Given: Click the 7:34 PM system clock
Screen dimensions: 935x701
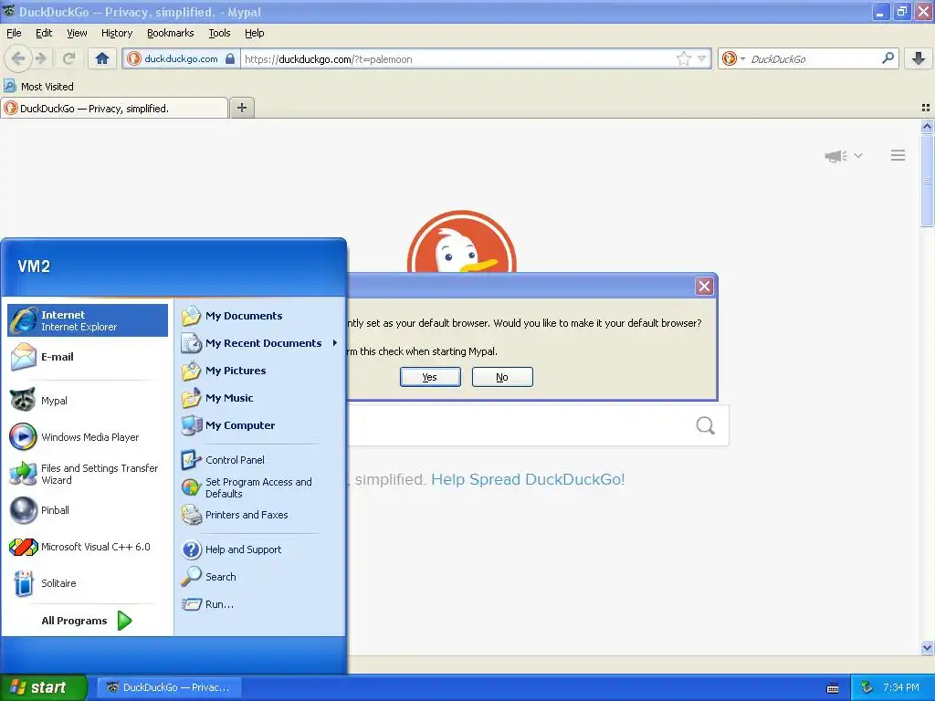Looking at the screenshot, I should (x=900, y=687).
